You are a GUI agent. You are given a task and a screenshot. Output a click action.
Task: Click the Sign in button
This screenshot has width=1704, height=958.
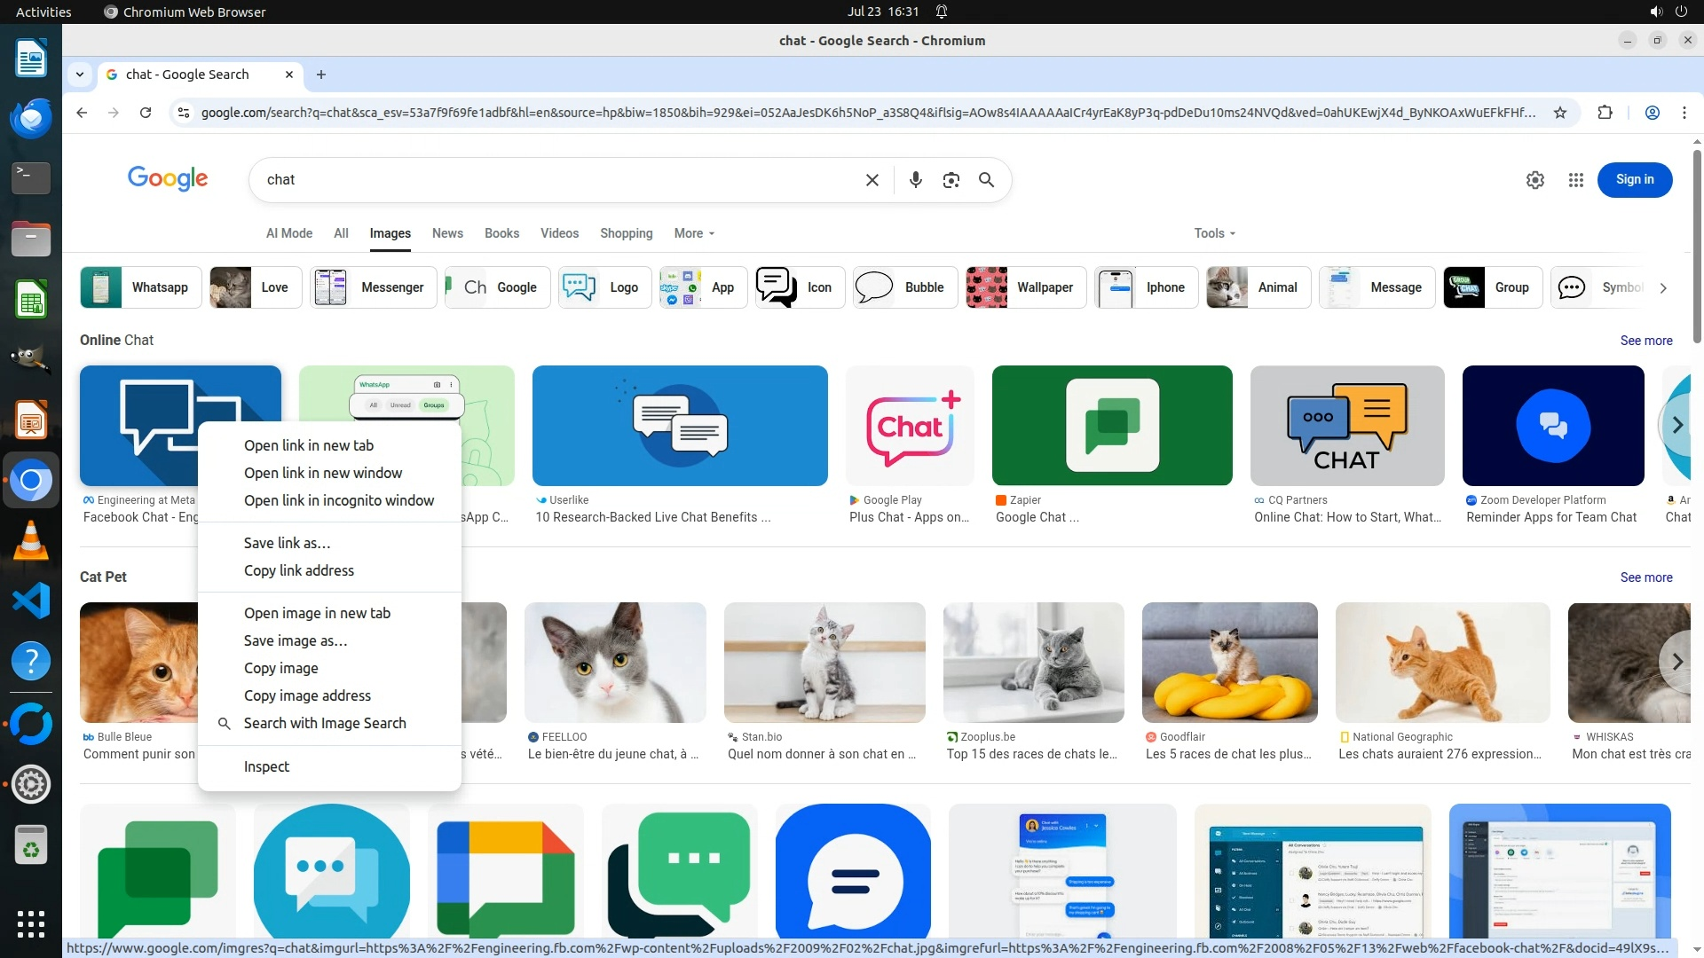1634,180
